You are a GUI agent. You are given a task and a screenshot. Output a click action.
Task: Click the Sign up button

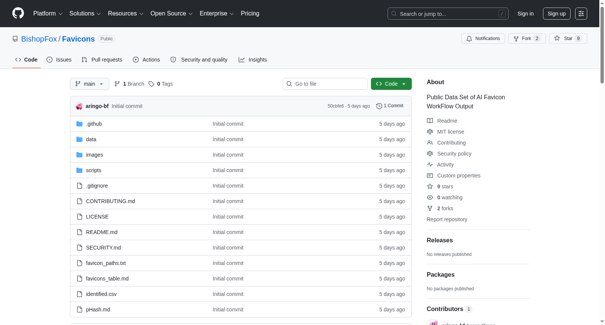[x=557, y=14]
